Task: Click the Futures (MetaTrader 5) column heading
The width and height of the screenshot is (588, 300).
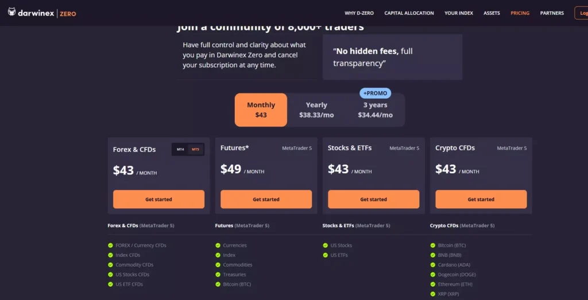Action: tap(242, 226)
